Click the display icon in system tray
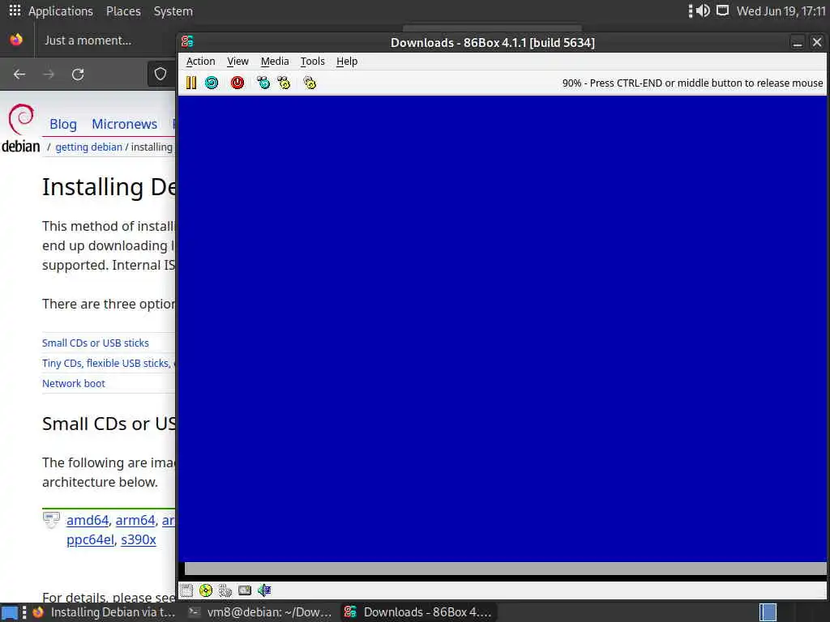Screen dimensions: 830x622 [722, 11]
